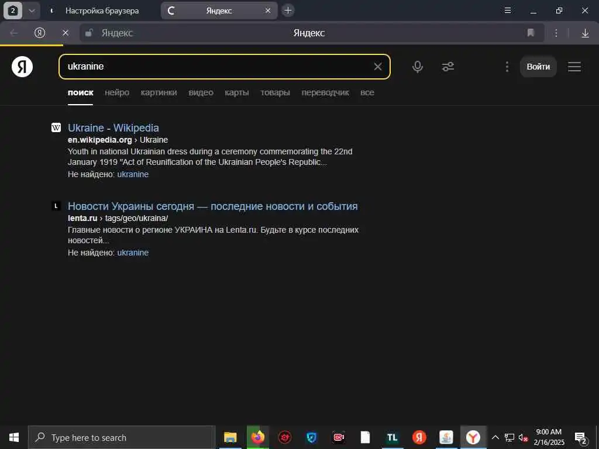Open the blue shield app in taskbar
This screenshot has height=449, width=599.
pyautogui.click(x=312, y=437)
